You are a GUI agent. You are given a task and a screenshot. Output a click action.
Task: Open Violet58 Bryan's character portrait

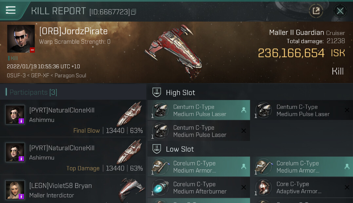(15, 190)
